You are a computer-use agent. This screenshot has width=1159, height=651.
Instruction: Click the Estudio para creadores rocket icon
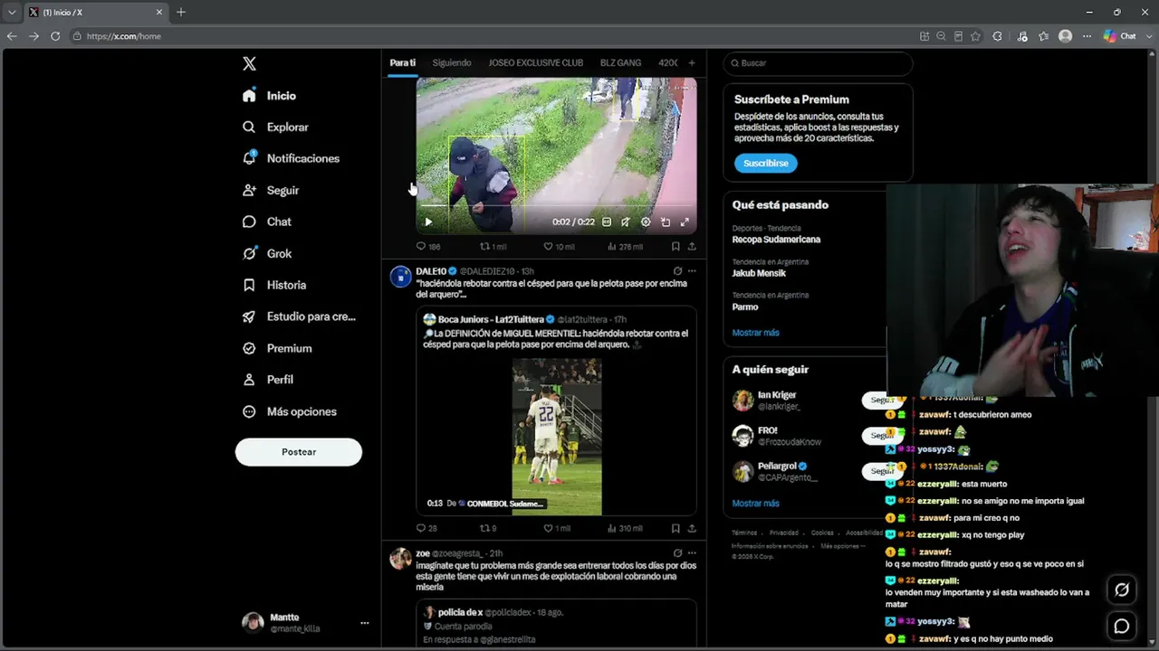point(249,316)
